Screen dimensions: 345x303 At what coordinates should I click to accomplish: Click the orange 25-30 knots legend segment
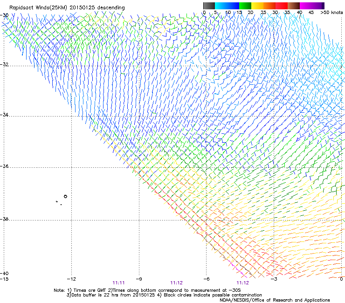[x=269, y=6]
